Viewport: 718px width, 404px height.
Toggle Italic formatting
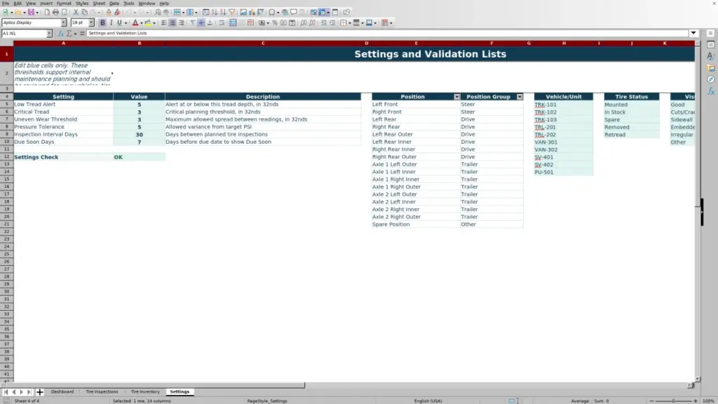click(111, 22)
